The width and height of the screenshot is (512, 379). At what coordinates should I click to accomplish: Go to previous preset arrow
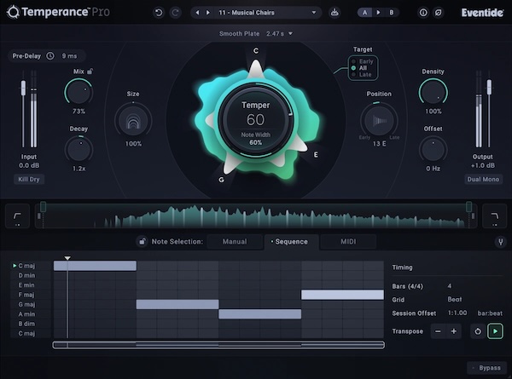click(x=197, y=13)
